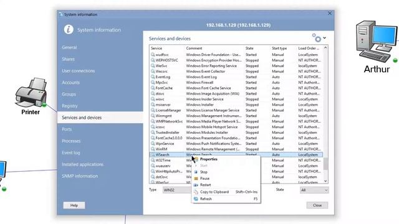This screenshot has width=399, height=224.
Task: Choose Copy to Clipboard menu entry
Action: 226,192
